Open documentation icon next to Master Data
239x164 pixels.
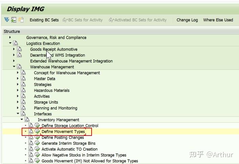[23, 79]
